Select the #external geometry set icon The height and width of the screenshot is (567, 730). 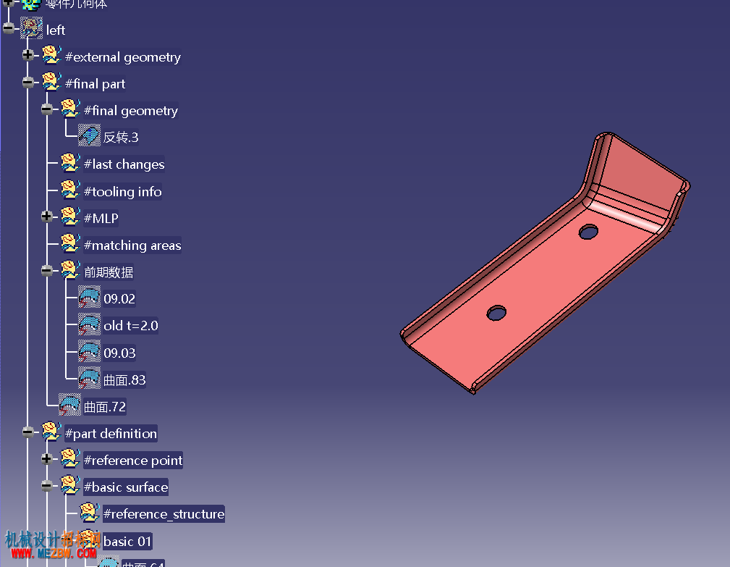pos(51,56)
